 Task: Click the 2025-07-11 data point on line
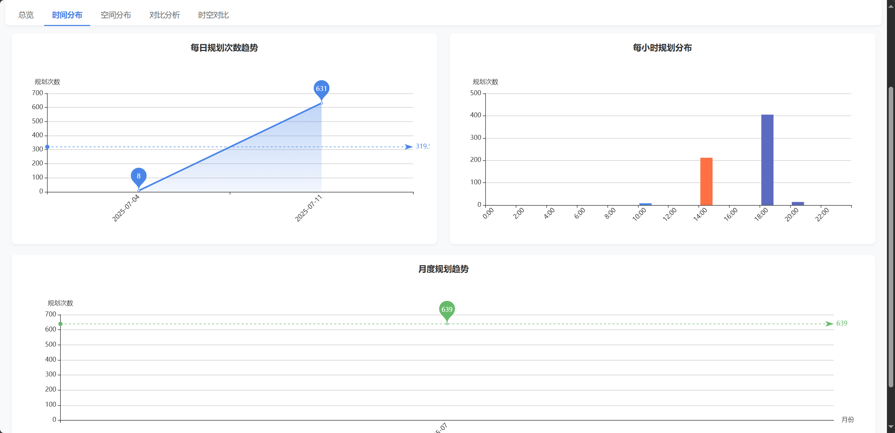point(321,103)
